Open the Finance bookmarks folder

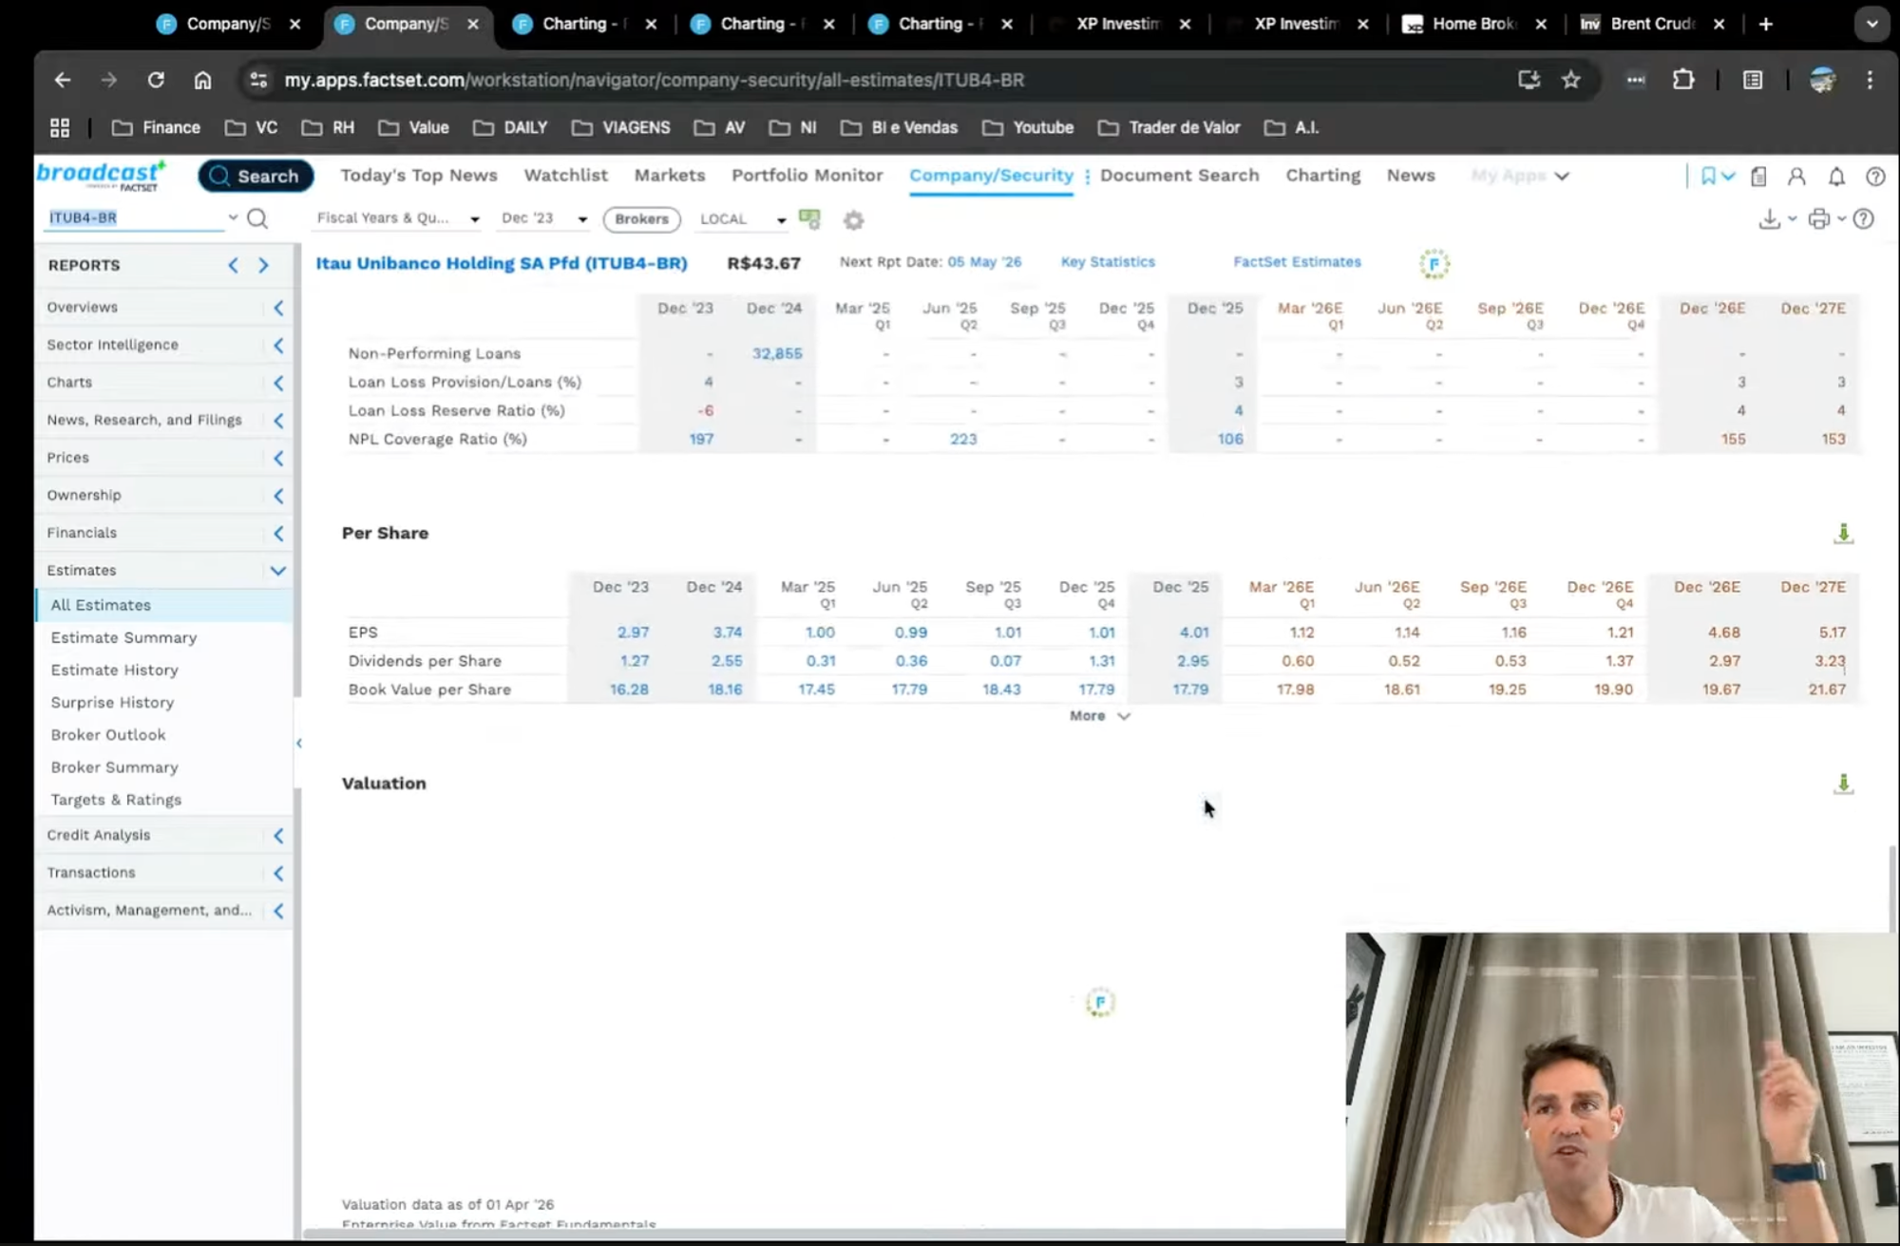point(156,127)
